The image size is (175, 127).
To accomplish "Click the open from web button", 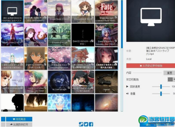I will point(19,125).
